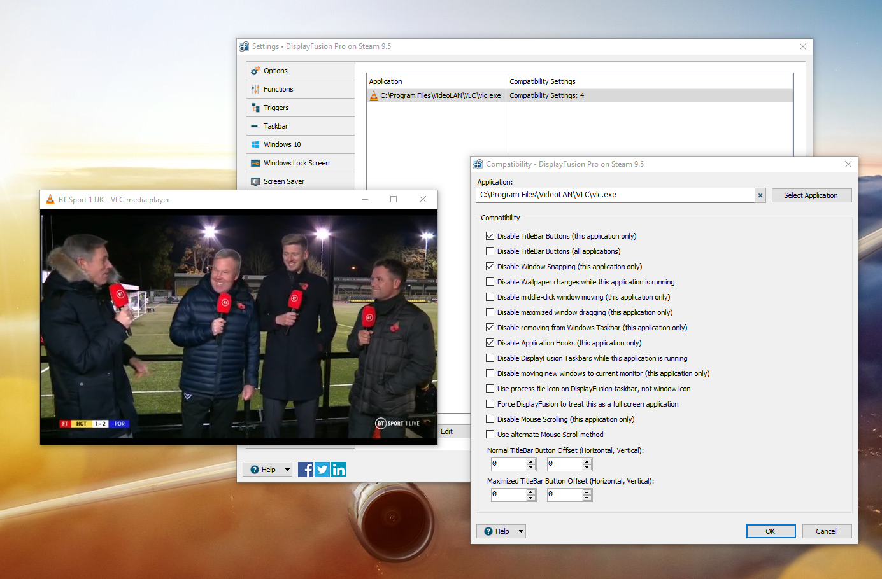The width and height of the screenshot is (882, 579).
Task: Expand the Help dropdown arrow in Settings window
Action: (287, 470)
